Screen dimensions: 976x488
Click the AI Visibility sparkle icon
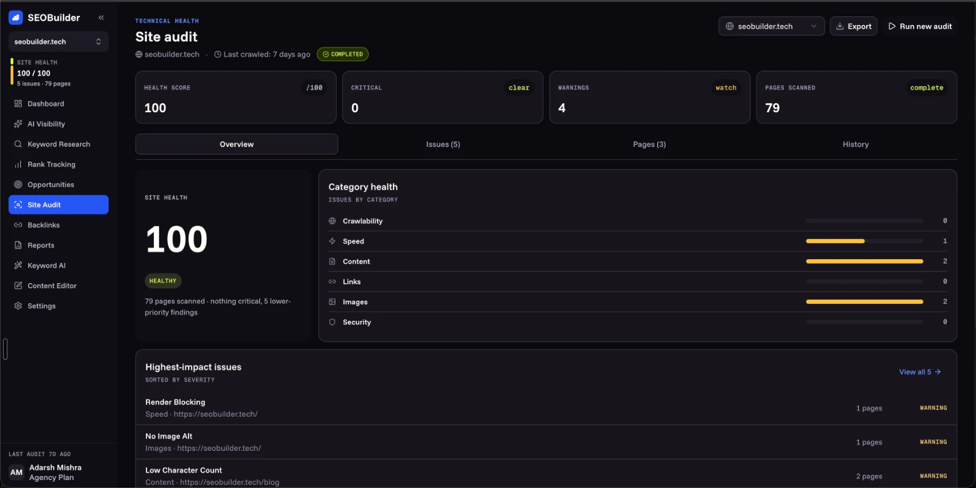(18, 124)
